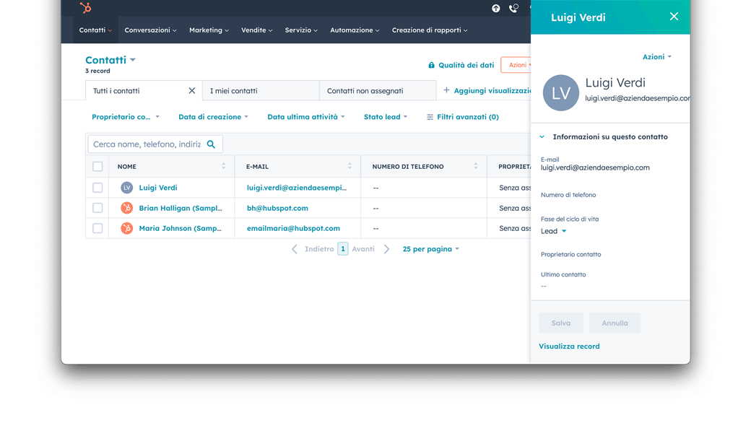Close the 'Tutti i contatti' tab
751x423 pixels.
pos(192,91)
